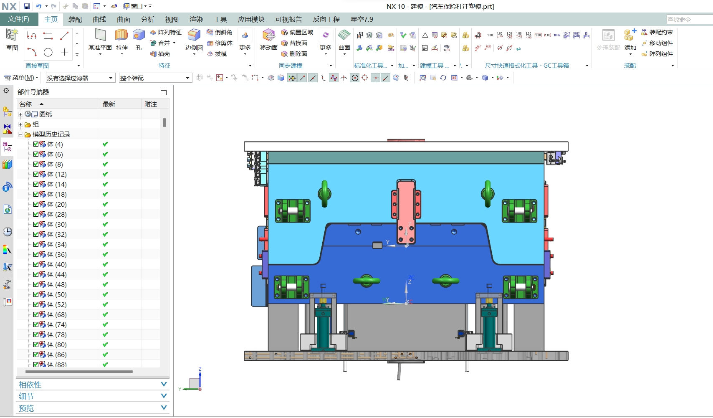Toggle off body 体 (12)
713x418 pixels.
[x=35, y=174]
